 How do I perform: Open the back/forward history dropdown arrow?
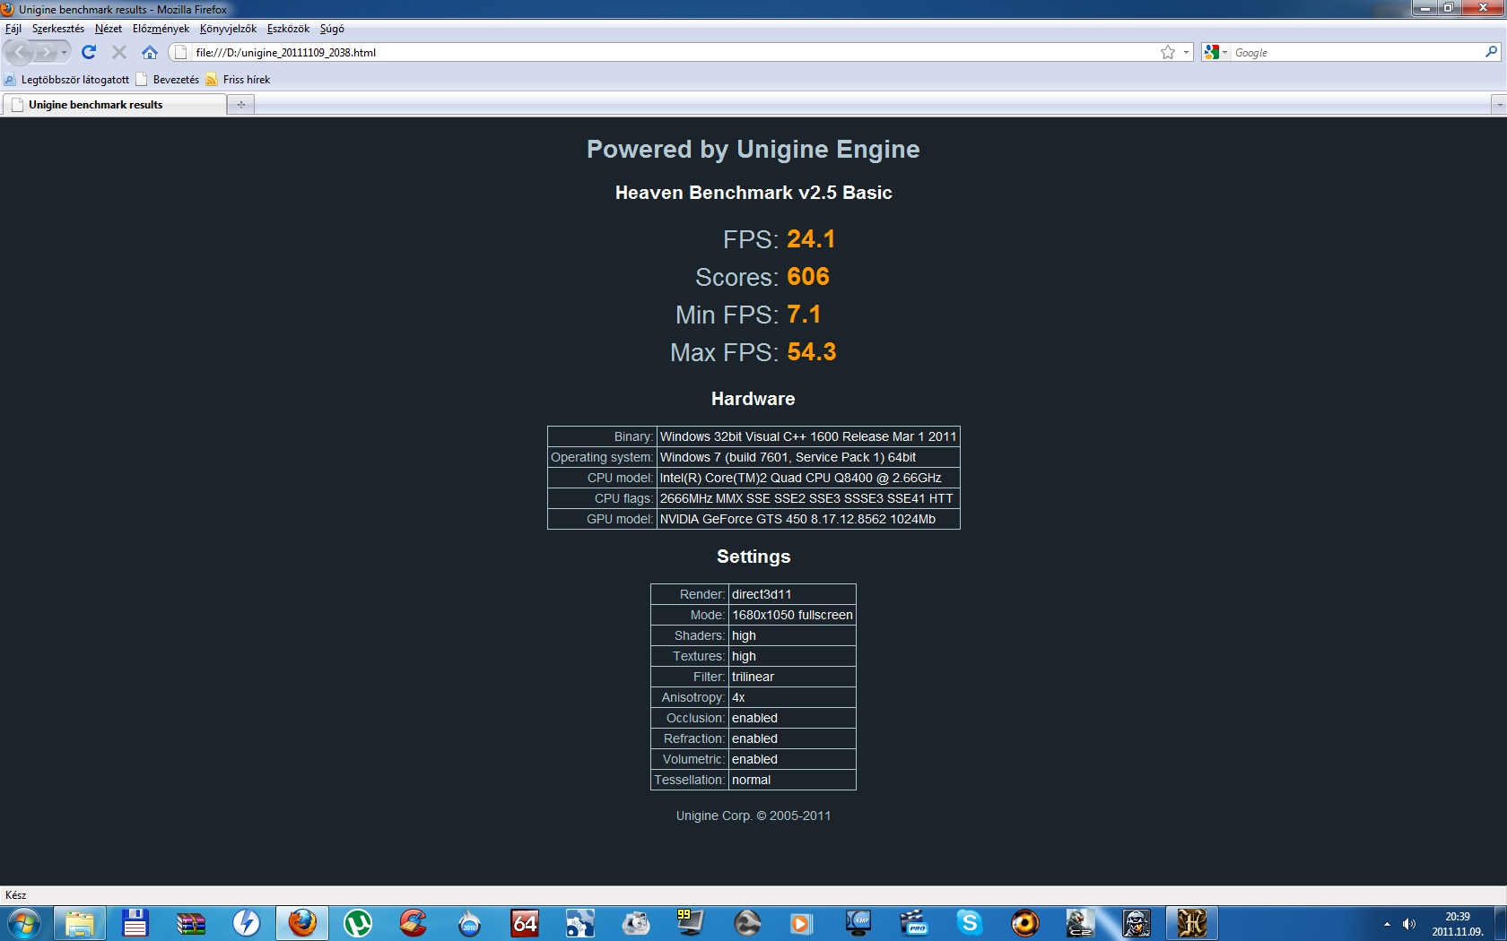click(x=64, y=52)
